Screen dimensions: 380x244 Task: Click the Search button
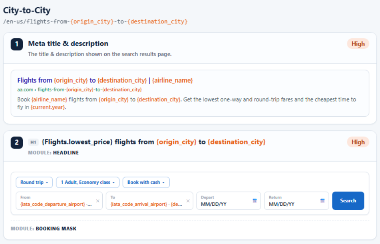pos(348,200)
